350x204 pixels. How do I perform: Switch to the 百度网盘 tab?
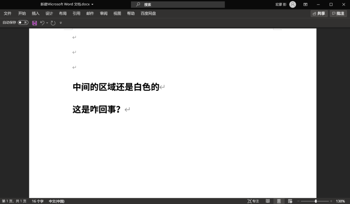(x=148, y=13)
